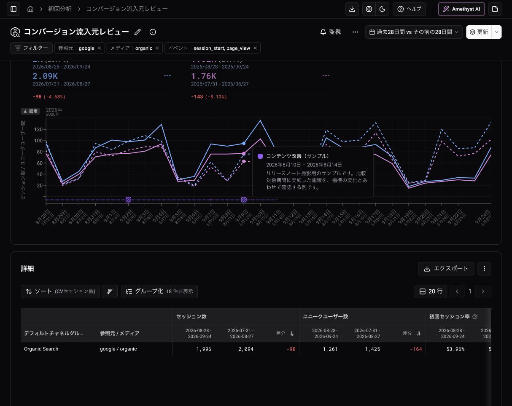Go to home via house icon
512x406 pixels.
point(30,9)
